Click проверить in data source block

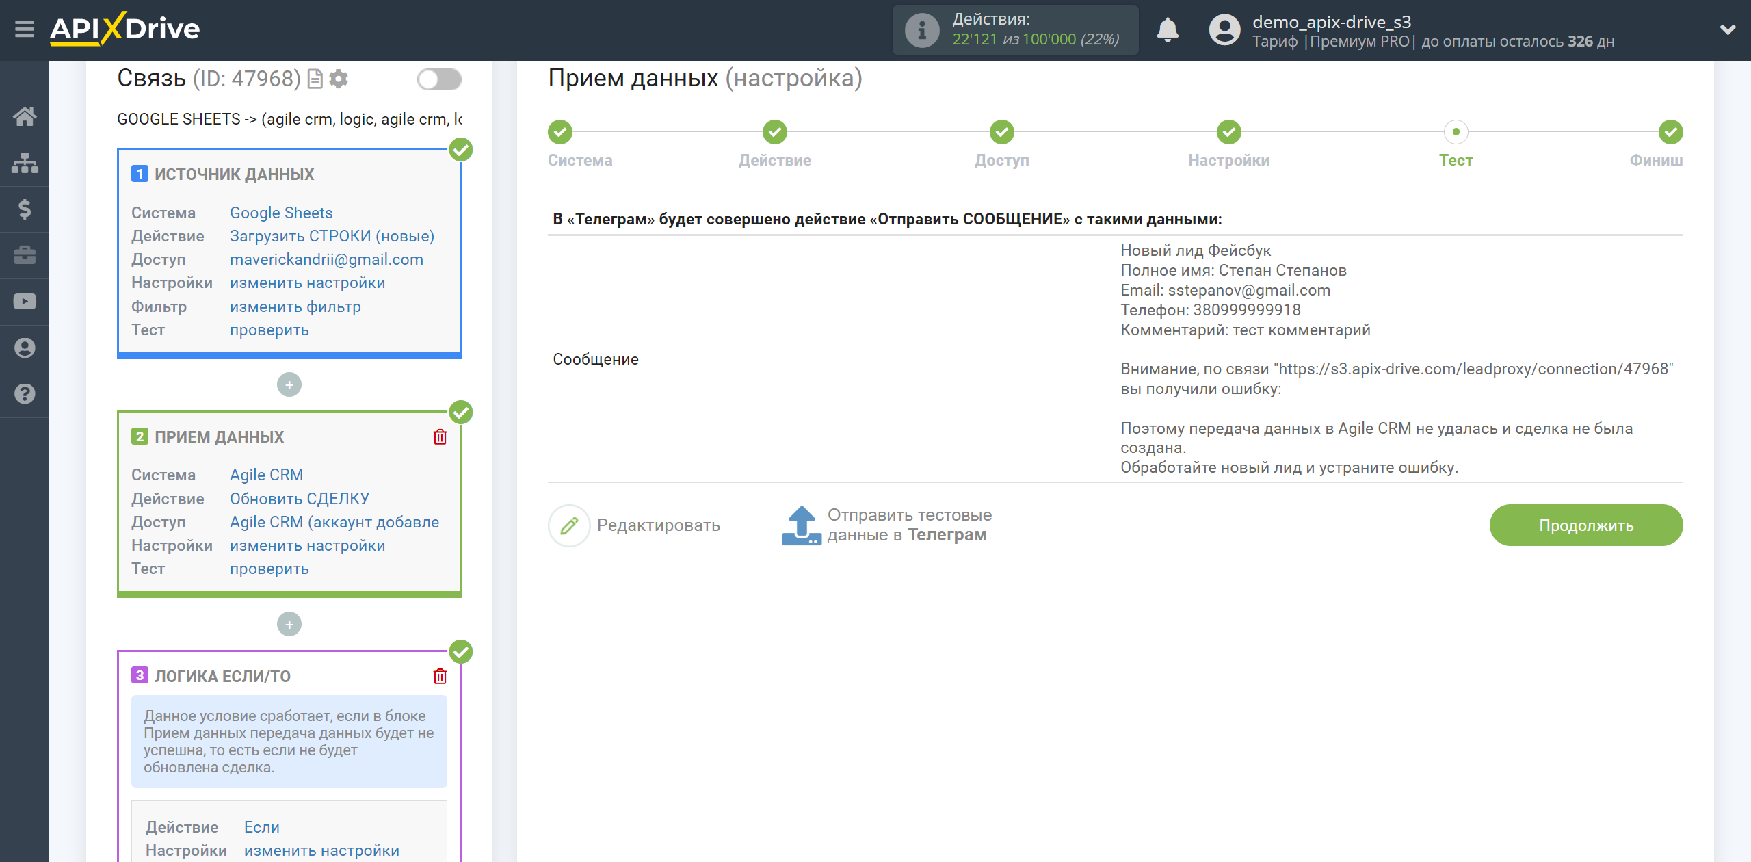click(x=269, y=330)
